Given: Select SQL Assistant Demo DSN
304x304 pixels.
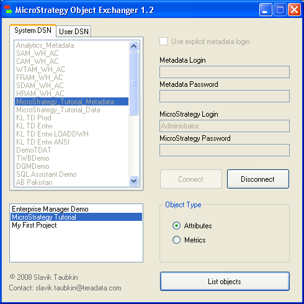Looking at the screenshot, I should point(71,174).
